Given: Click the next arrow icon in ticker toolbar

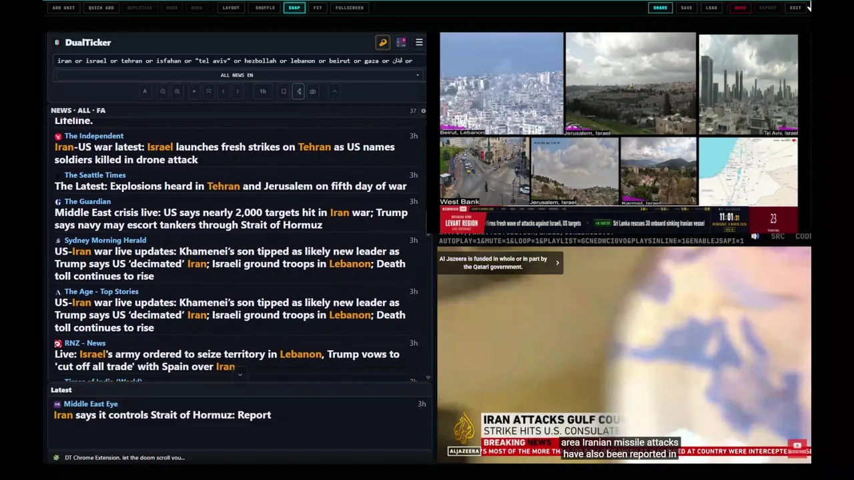Looking at the screenshot, I should (x=238, y=91).
